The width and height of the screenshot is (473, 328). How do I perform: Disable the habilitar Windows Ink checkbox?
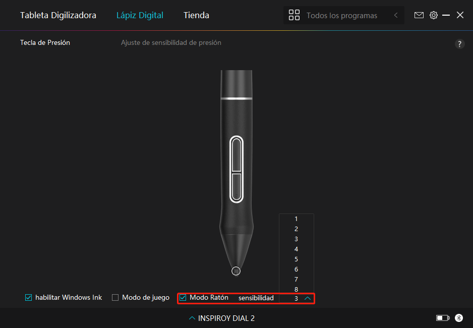pos(29,298)
